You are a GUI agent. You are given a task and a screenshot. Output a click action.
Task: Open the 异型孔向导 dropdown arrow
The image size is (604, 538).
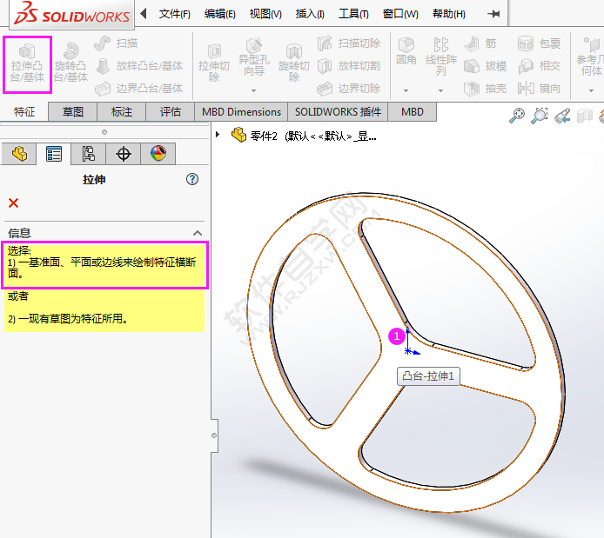pyautogui.click(x=253, y=90)
